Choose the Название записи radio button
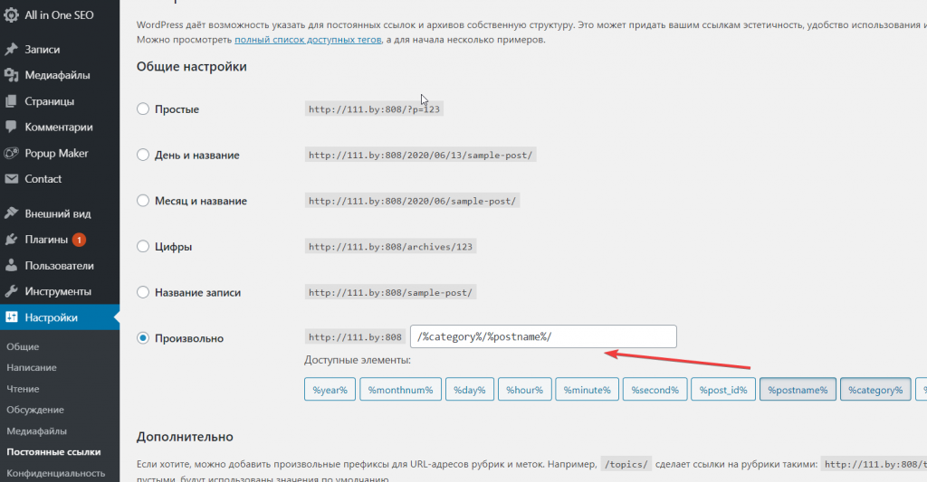The width and height of the screenshot is (927, 482). coord(143,293)
